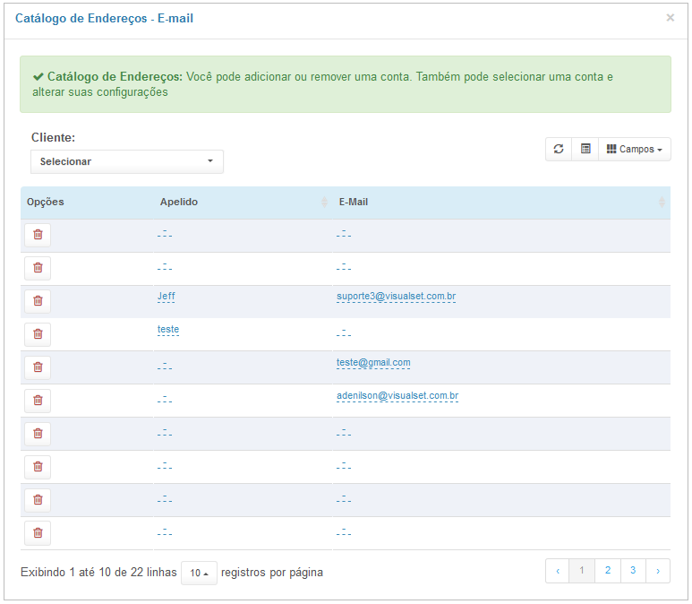Sort table by E-Mail column
692x604 pixels.
click(x=501, y=203)
